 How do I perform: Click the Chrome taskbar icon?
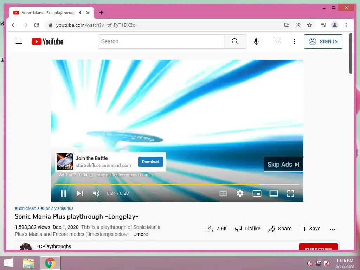[x=50, y=263]
